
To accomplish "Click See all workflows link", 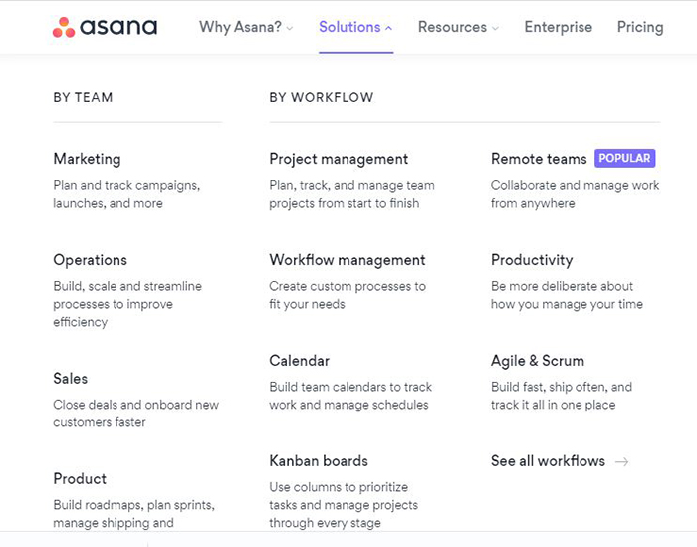I will (x=548, y=461).
